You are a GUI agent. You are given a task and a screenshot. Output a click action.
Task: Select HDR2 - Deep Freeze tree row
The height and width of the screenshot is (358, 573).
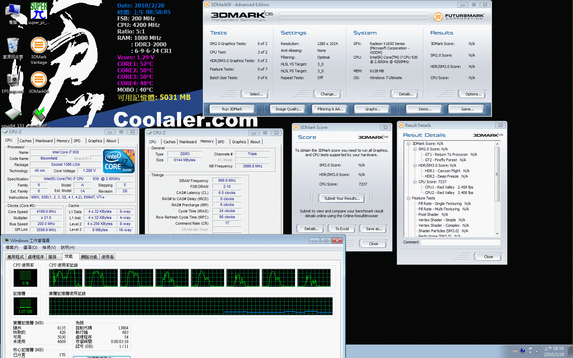pyautogui.click(x=446, y=176)
